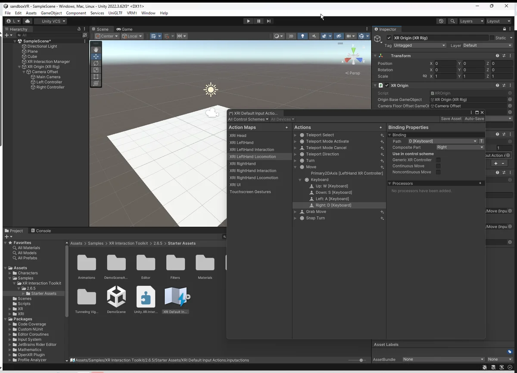Select the Hand tool in Scene view

coord(96,49)
